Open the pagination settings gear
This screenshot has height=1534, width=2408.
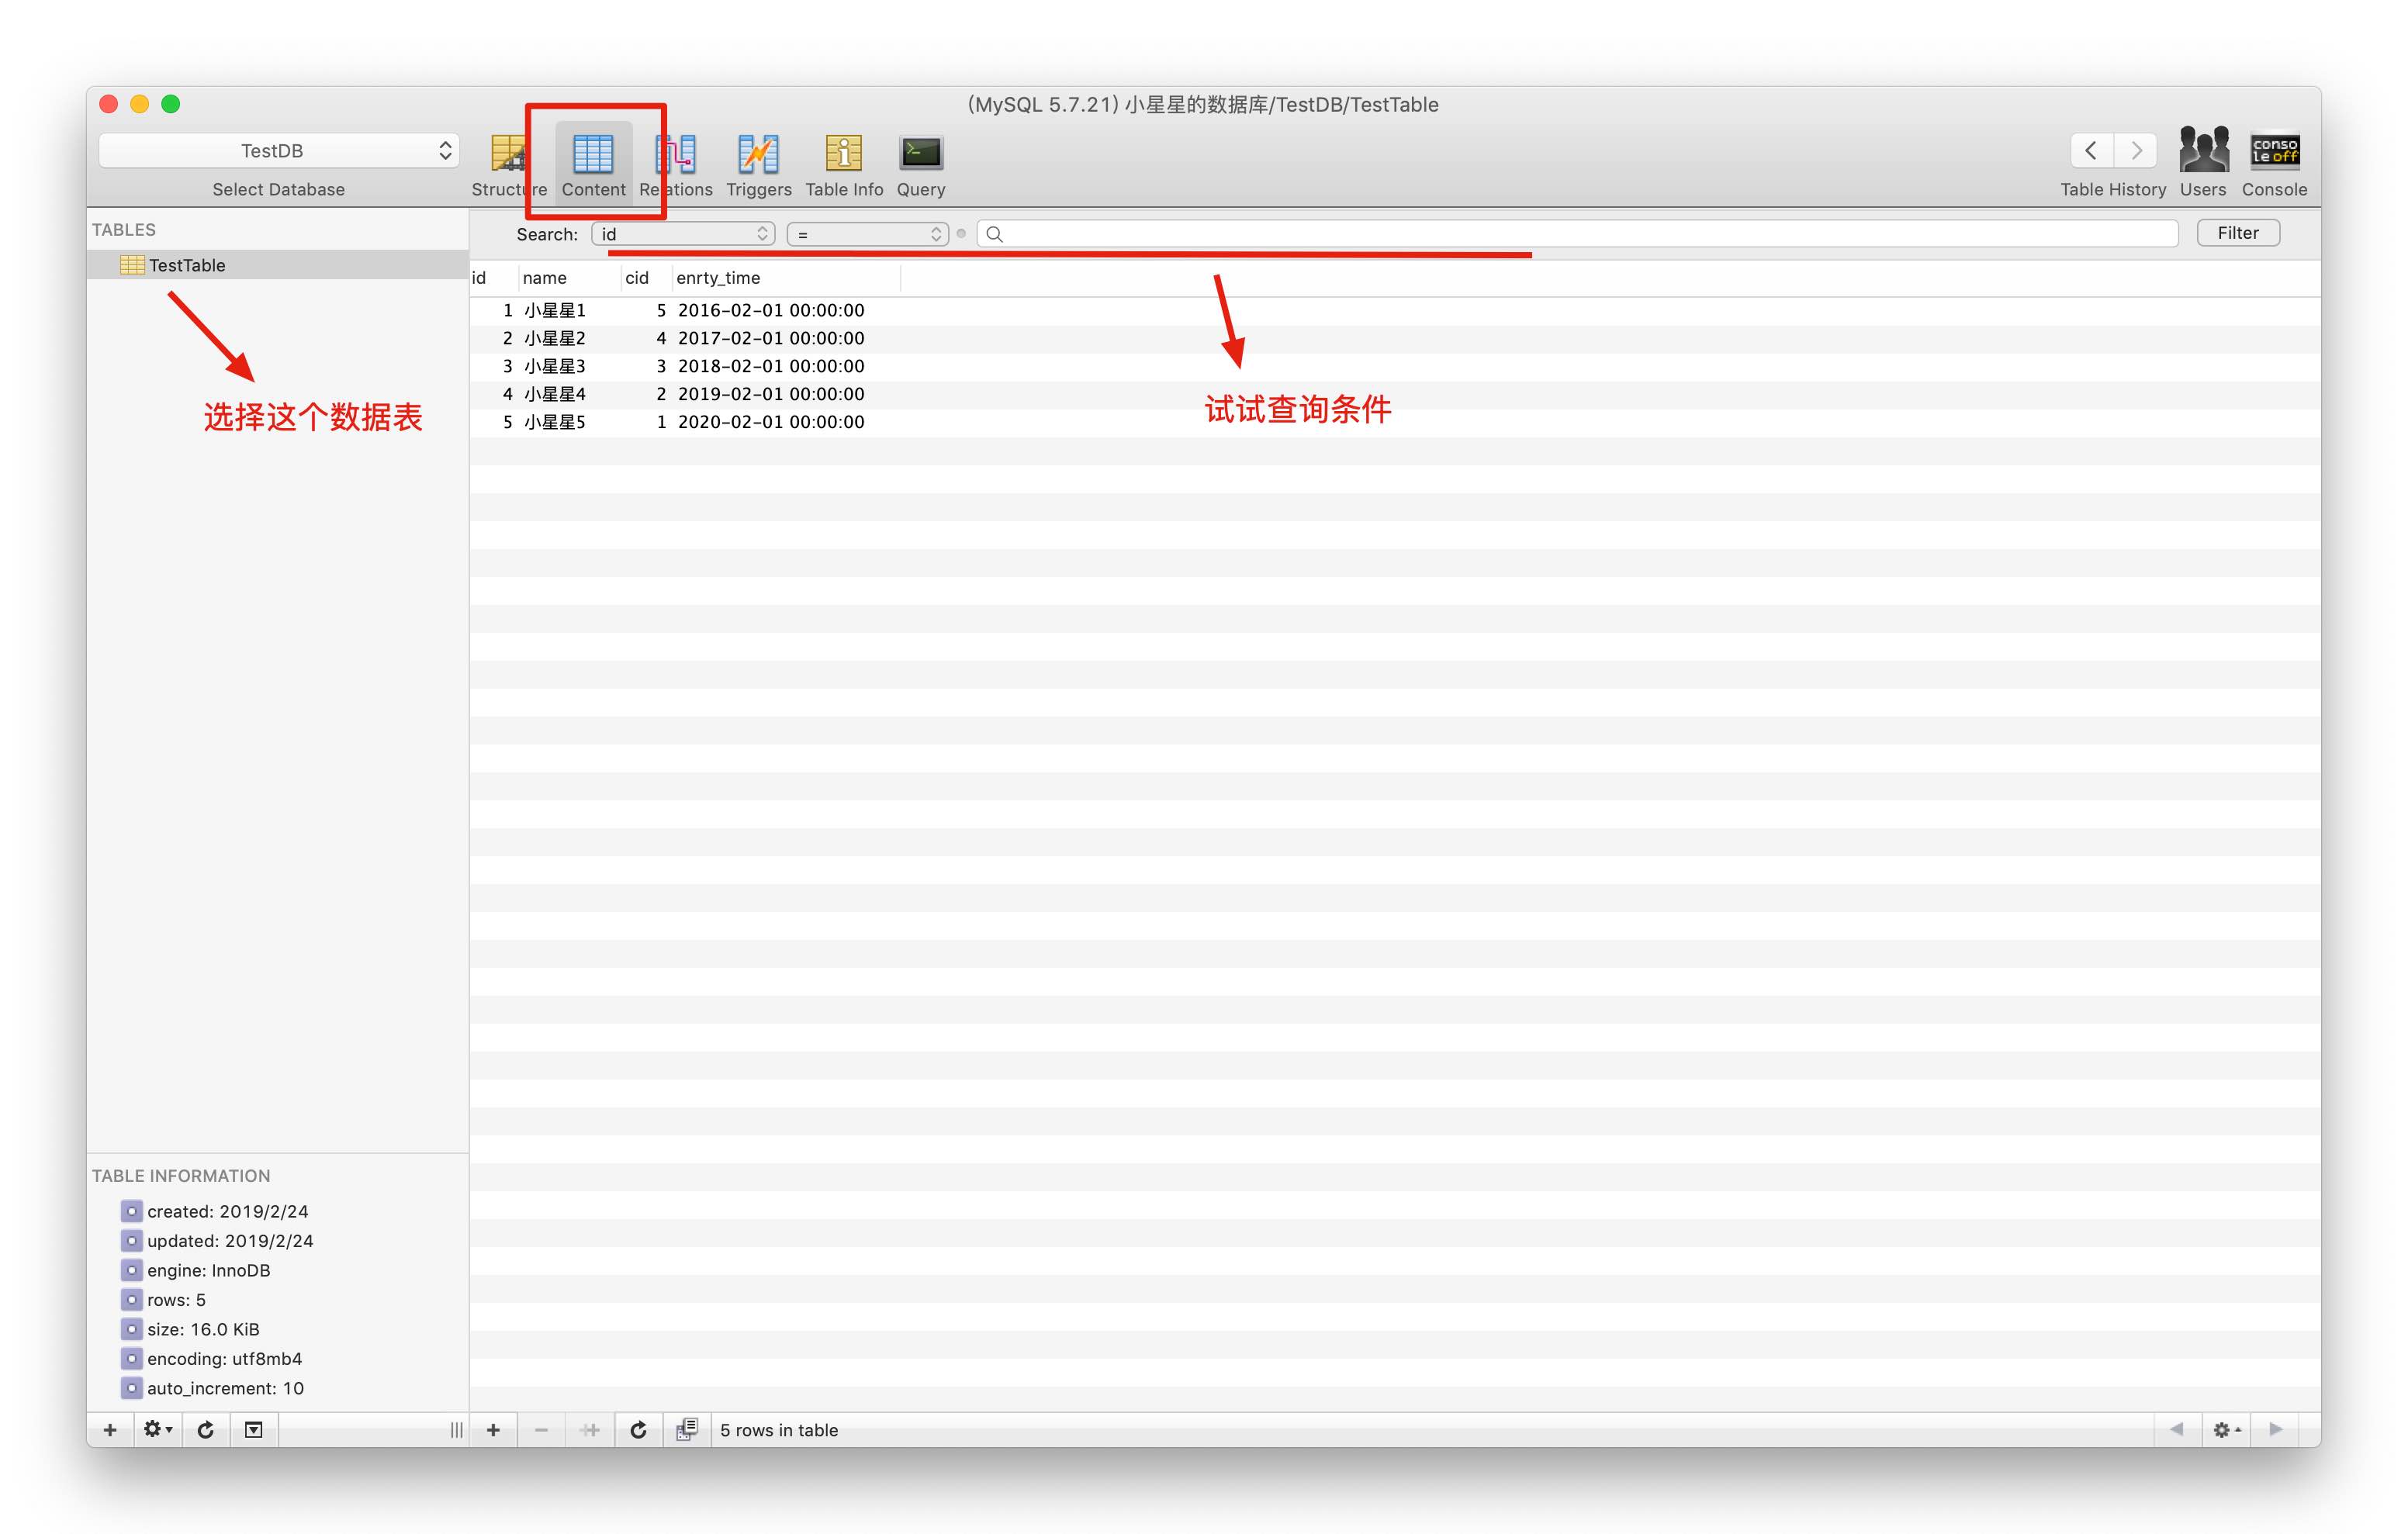2226,1430
